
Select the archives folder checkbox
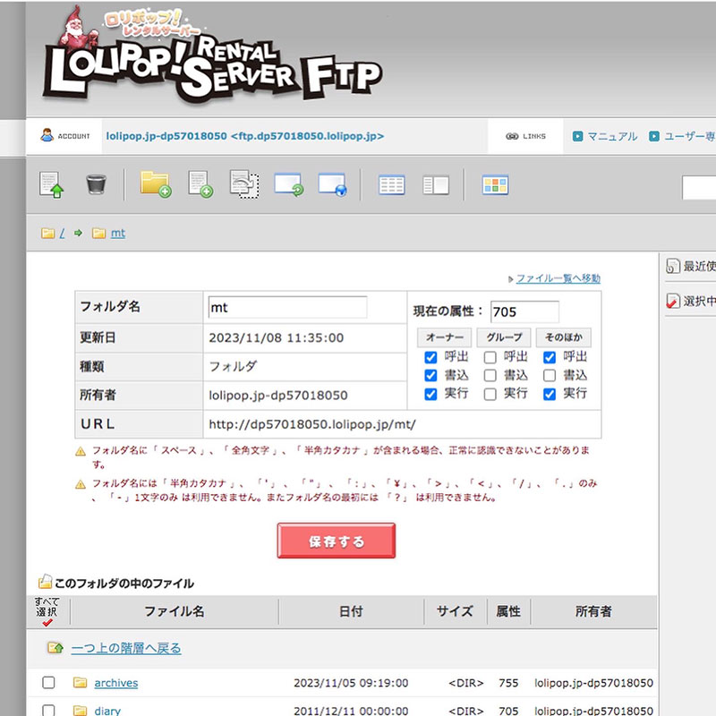pos(48,683)
